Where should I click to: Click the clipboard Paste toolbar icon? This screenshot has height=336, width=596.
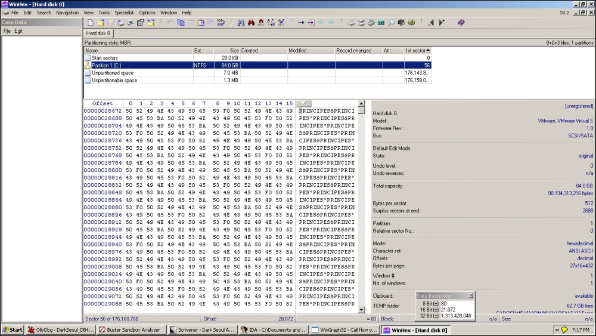[201, 23]
